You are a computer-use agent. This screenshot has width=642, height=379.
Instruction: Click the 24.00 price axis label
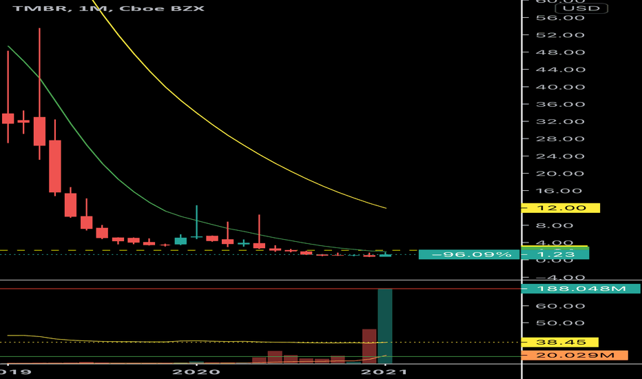click(x=560, y=156)
